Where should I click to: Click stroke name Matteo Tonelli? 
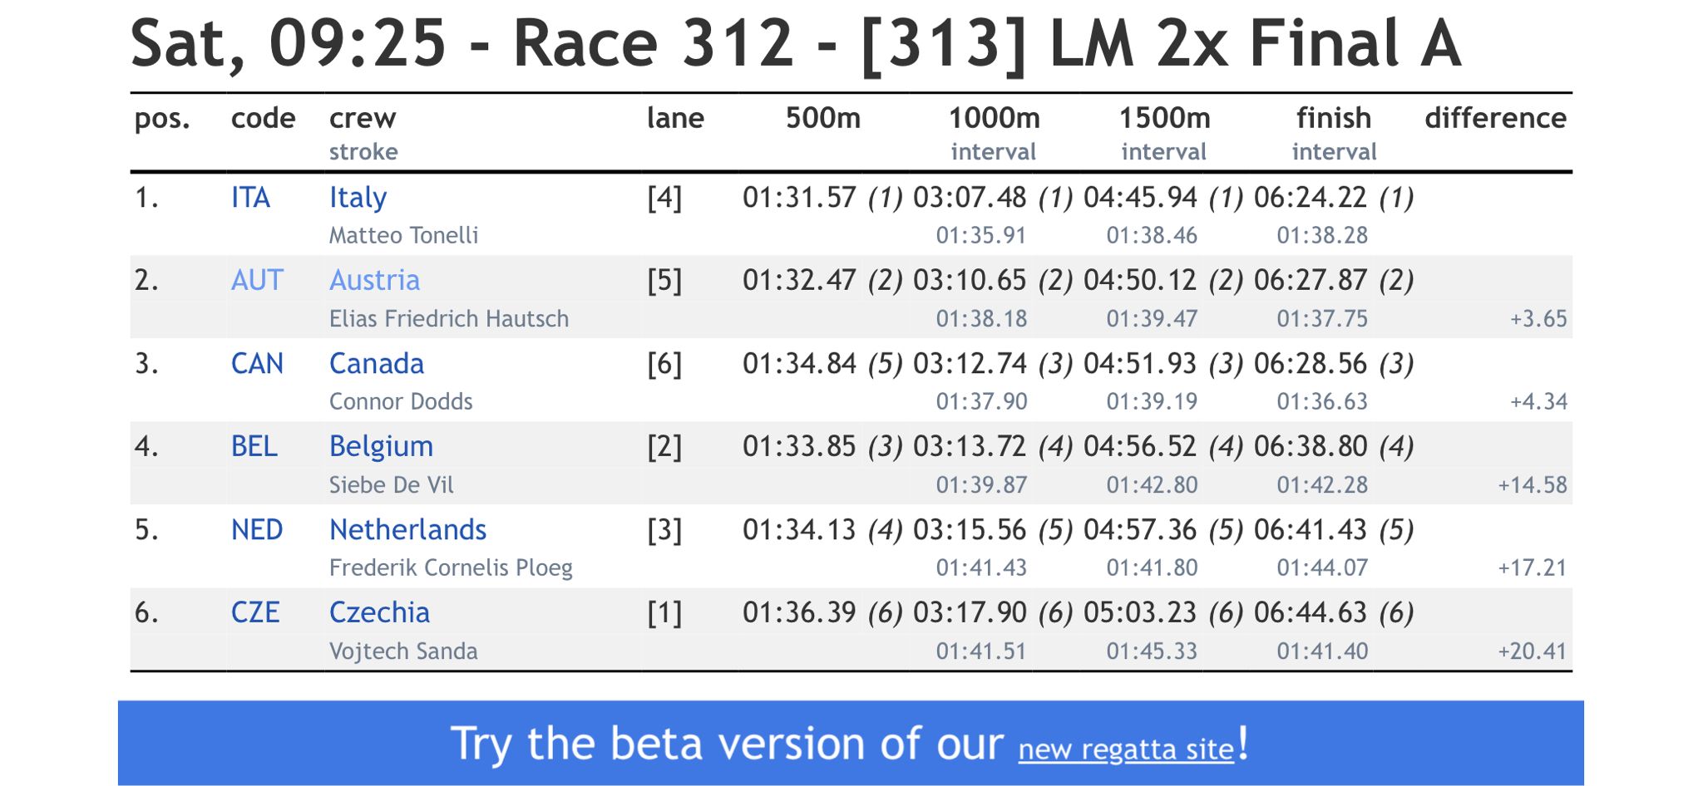403,236
